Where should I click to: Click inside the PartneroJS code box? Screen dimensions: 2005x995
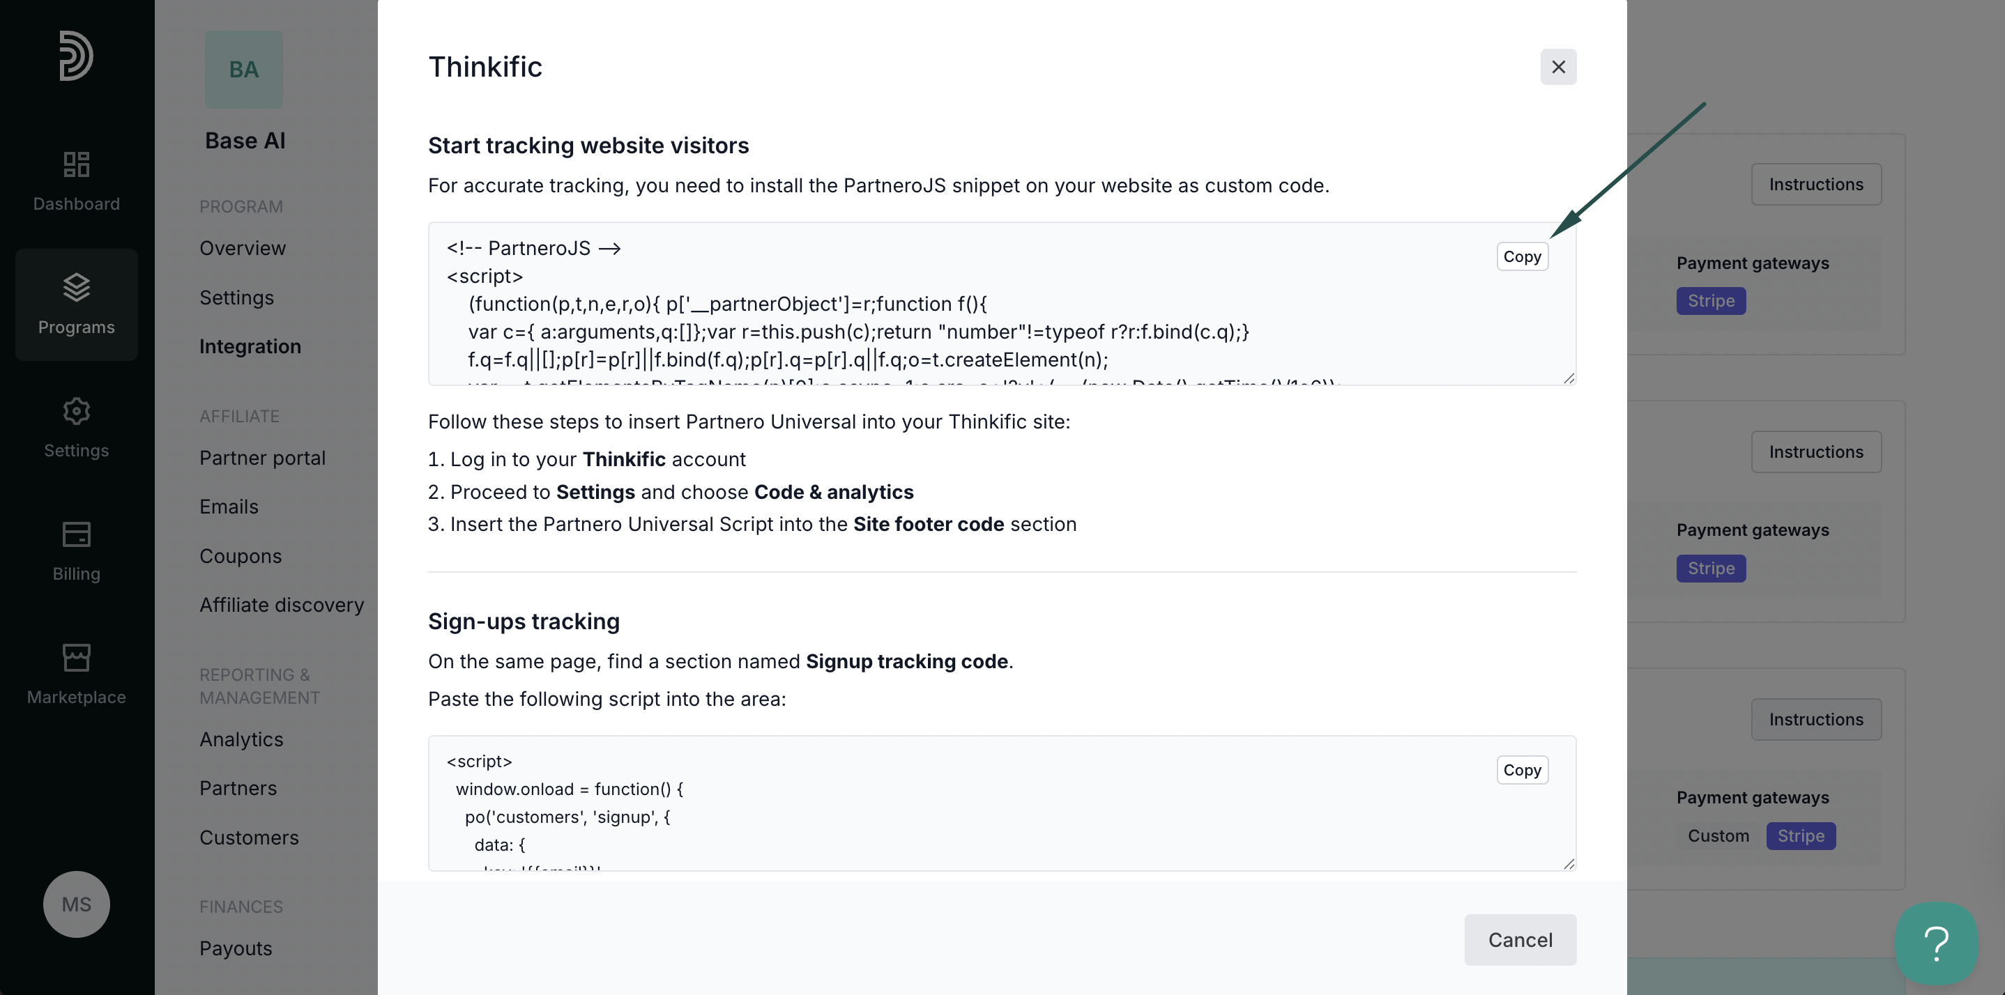coord(1002,304)
